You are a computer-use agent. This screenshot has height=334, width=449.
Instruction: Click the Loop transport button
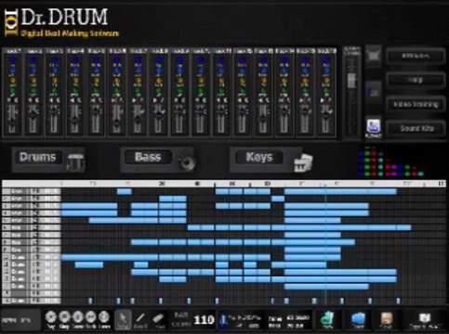[x=104, y=317]
